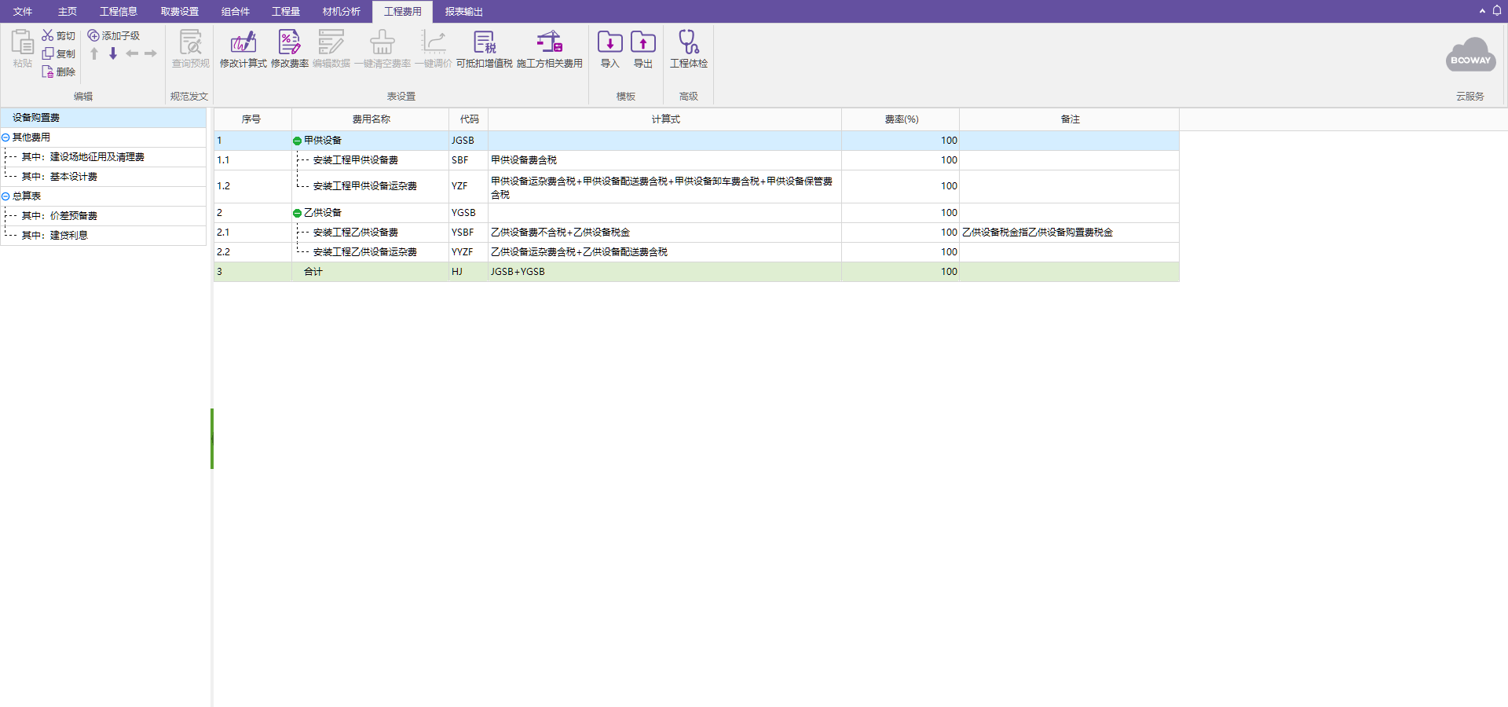Click the 编辑数据 icon
The width and height of the screenshot is (1508, 707).
point(331,42)
